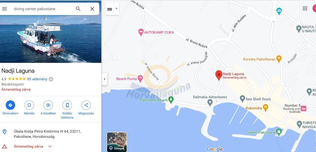Open the keyboard input tools dropdown arrow

click(x=116, y=9)
